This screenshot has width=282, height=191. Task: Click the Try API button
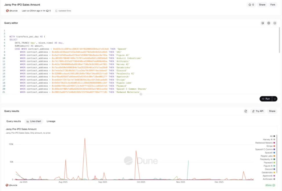pos(258,111)
